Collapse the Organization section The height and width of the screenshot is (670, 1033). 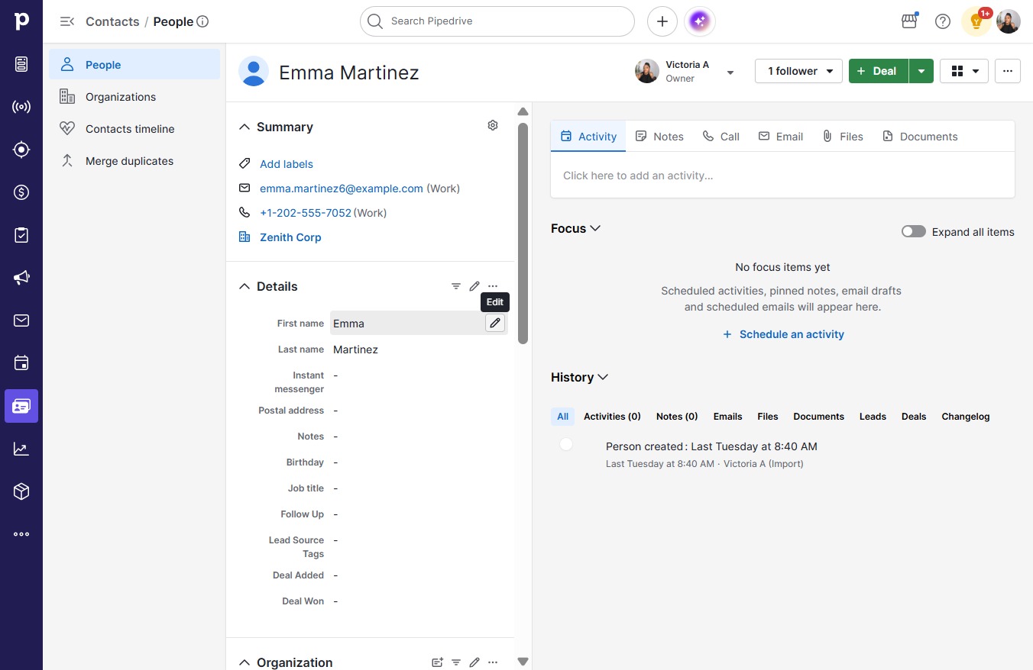[244, 662]
